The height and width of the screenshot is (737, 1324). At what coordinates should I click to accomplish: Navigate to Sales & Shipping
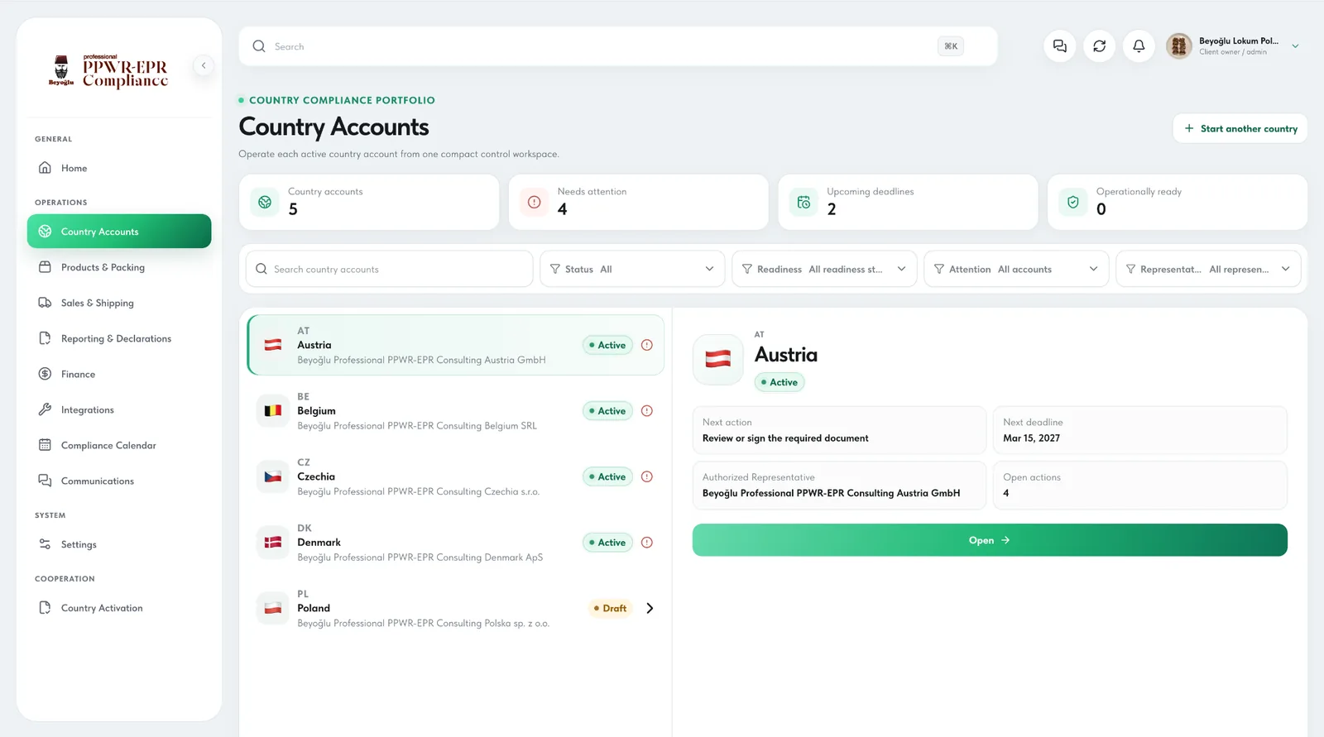point(119,303)
